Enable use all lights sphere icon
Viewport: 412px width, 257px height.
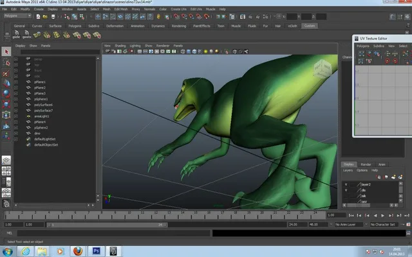(x=205, y=51)
